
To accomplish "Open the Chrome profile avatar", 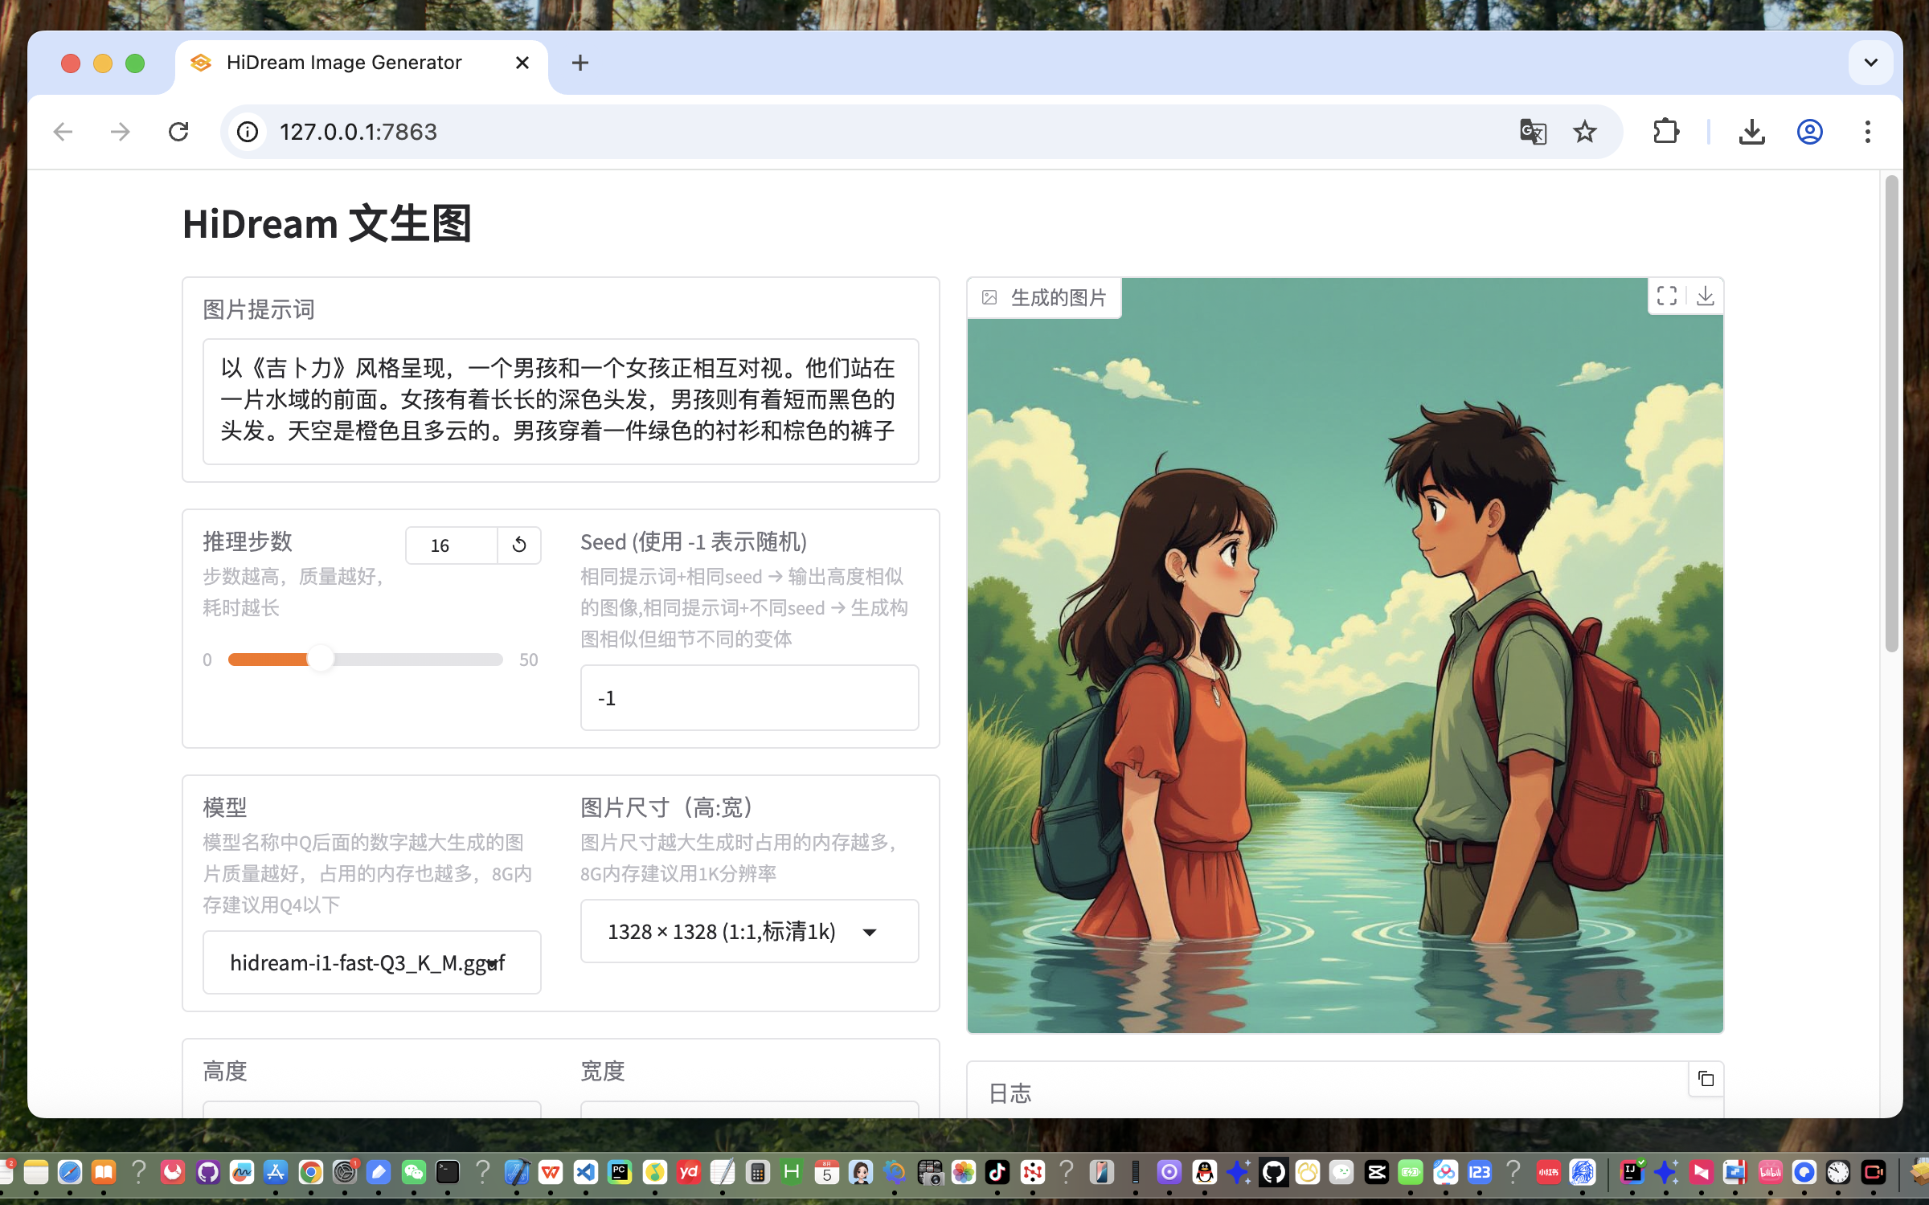I will 1809,132.
